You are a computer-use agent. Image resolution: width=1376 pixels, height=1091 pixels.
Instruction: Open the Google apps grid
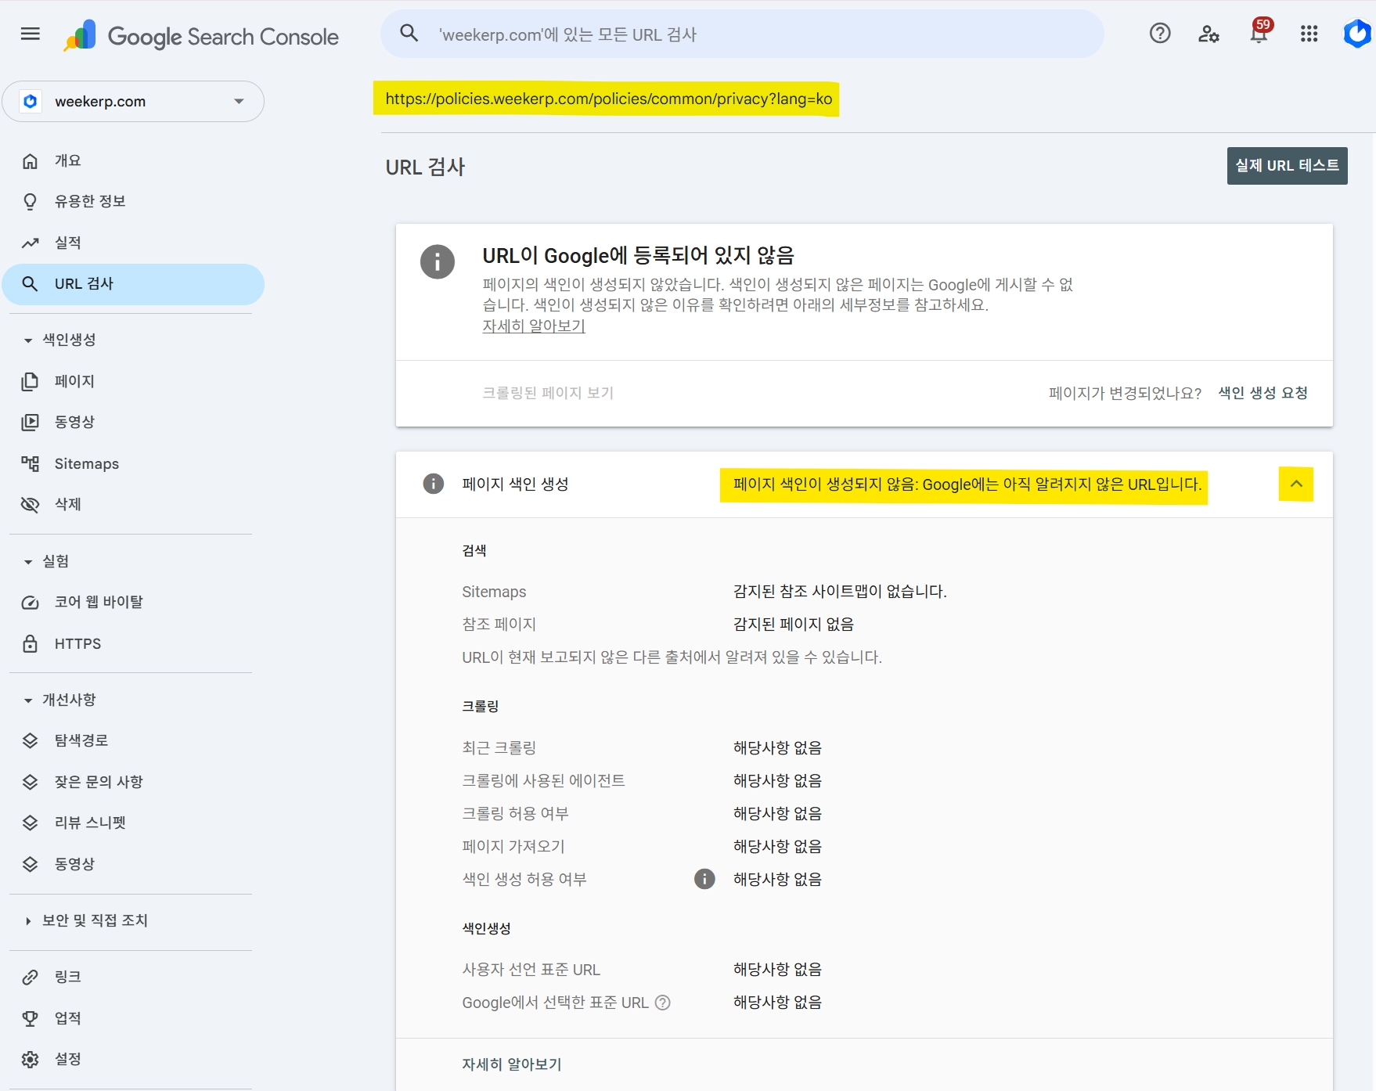(1309, 34)
